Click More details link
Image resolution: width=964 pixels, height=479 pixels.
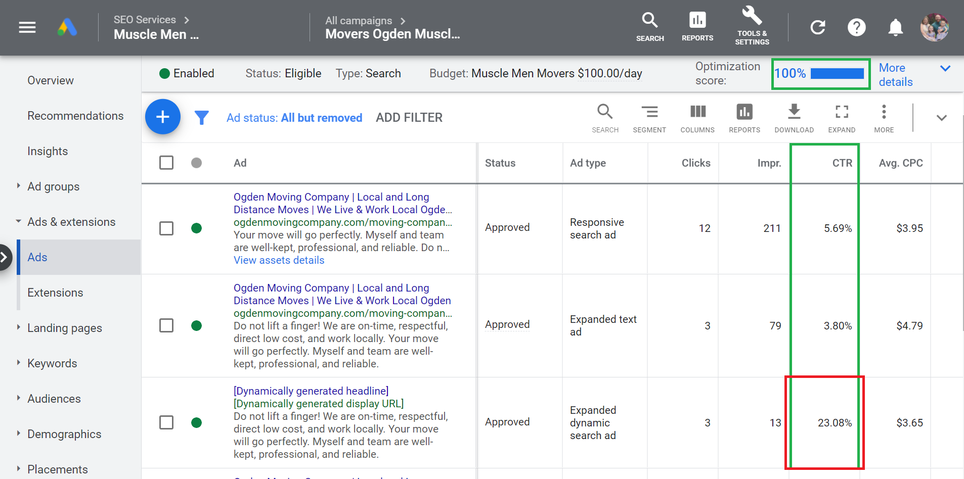click(x=896, y=75)
